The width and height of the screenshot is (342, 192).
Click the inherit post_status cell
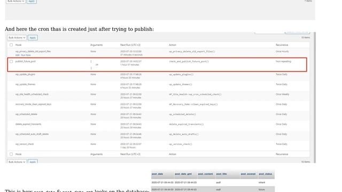click(262, 182)
